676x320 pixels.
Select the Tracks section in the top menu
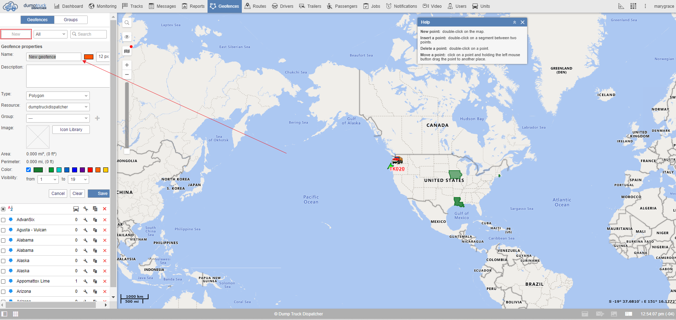click(x=136, y=6)
